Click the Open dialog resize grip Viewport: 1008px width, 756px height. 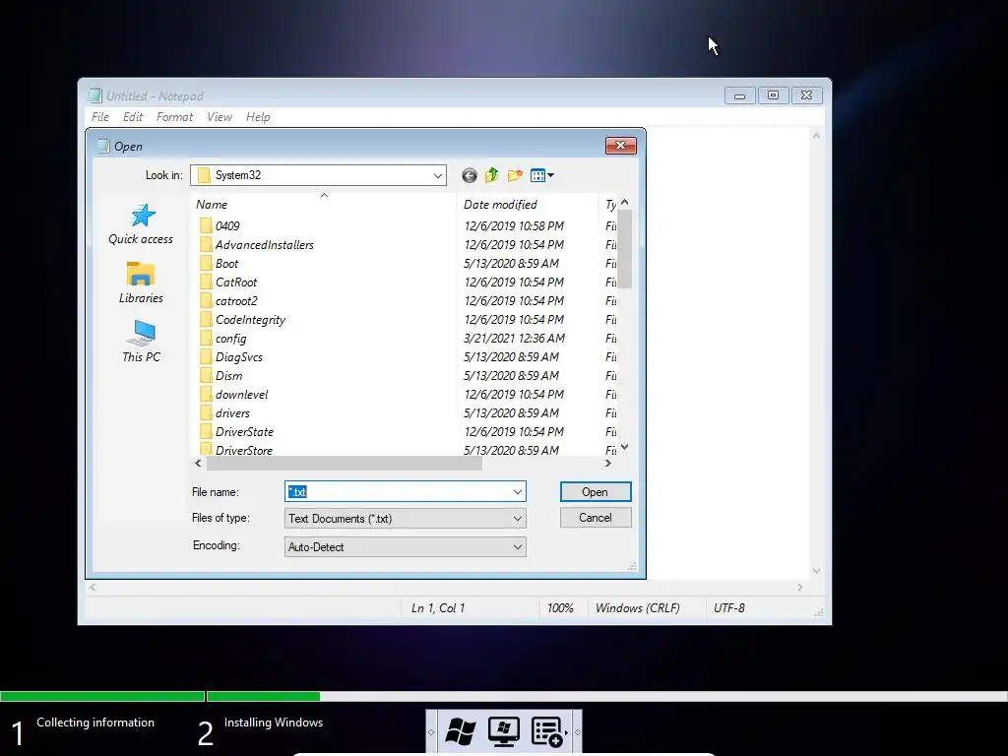tap(633, 566)
